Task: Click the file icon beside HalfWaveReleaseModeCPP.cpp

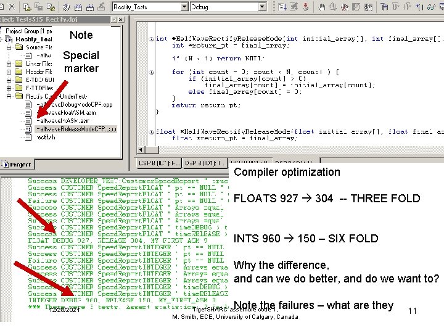Action: pos(28,129)
